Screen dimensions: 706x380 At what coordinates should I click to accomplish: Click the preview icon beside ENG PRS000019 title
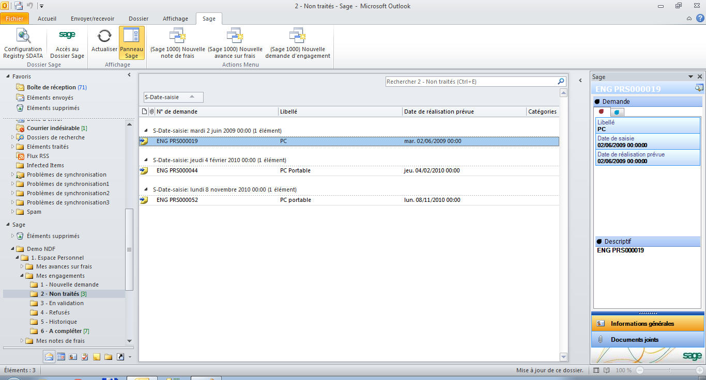click(x=699, y=88)
